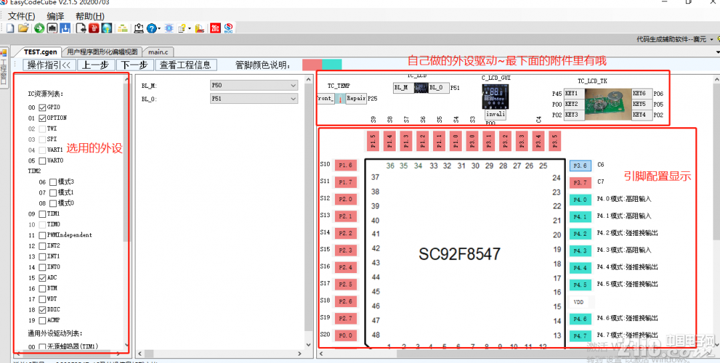Viewport: 720px width, 363px height.
Task: Check the TIM1 resource checkbox
Action: (42, 214)
